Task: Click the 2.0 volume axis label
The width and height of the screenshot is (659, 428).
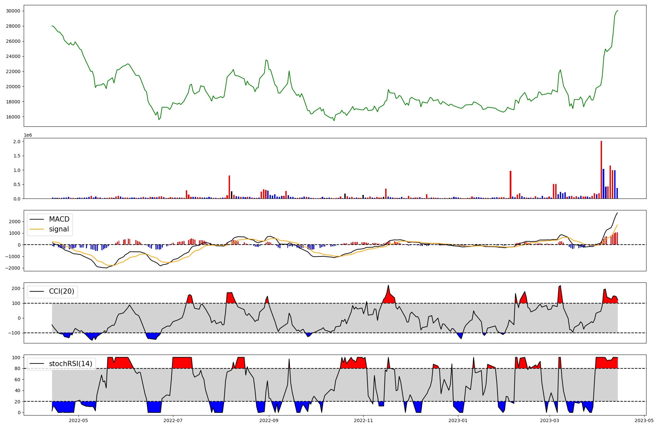Action: point(17,142)
